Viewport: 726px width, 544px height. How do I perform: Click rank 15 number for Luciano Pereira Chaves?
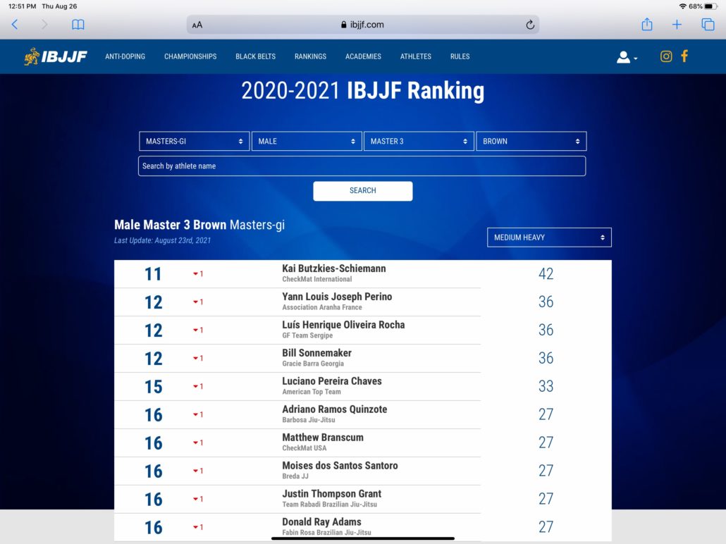(153, 387)
